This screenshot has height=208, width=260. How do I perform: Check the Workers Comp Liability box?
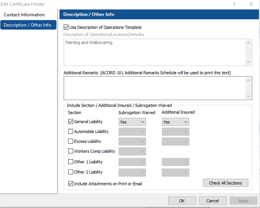tap(71, 151)
